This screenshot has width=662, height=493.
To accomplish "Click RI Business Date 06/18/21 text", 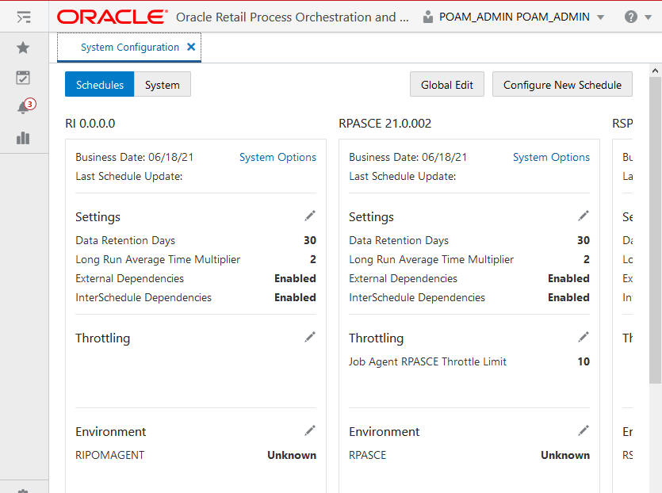I will [134, 157].
